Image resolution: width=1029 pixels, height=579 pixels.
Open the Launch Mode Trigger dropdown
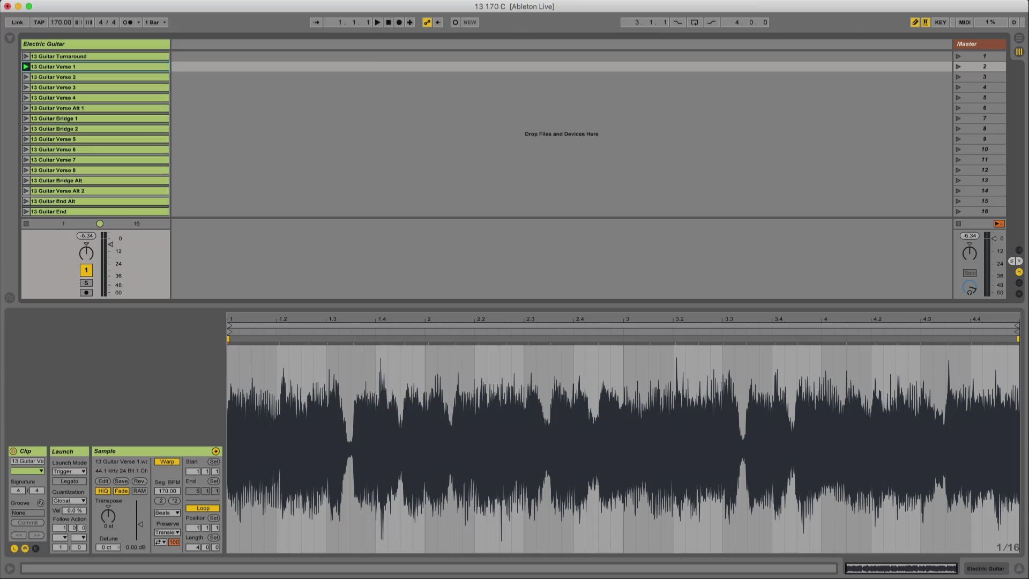pos(69,472)
